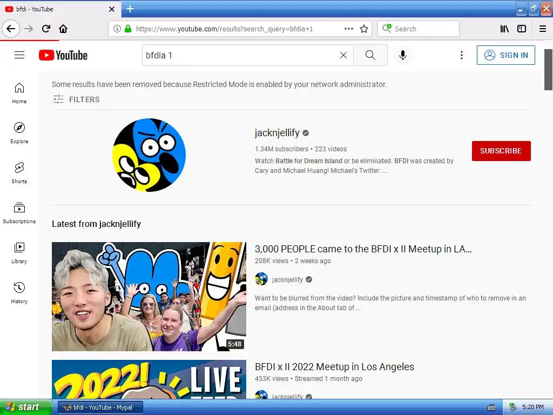Image resolution: width=553 pixels, height=415 pixels.
Task: Click the 208K views • 2 weeks ago text
Action: click(x=293, y=261)
